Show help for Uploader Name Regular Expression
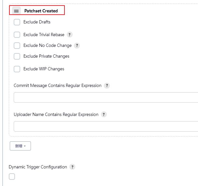198x186 pixels. click(104, 115)
